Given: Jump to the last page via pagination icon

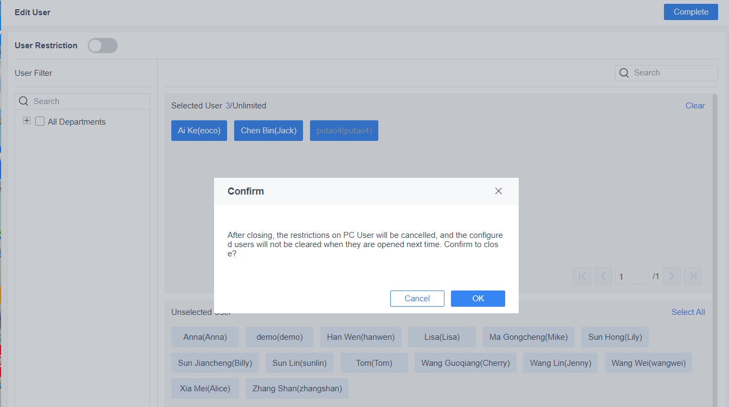Looking at the screenshot, I should pyautogui.click(x=692, y=276).
